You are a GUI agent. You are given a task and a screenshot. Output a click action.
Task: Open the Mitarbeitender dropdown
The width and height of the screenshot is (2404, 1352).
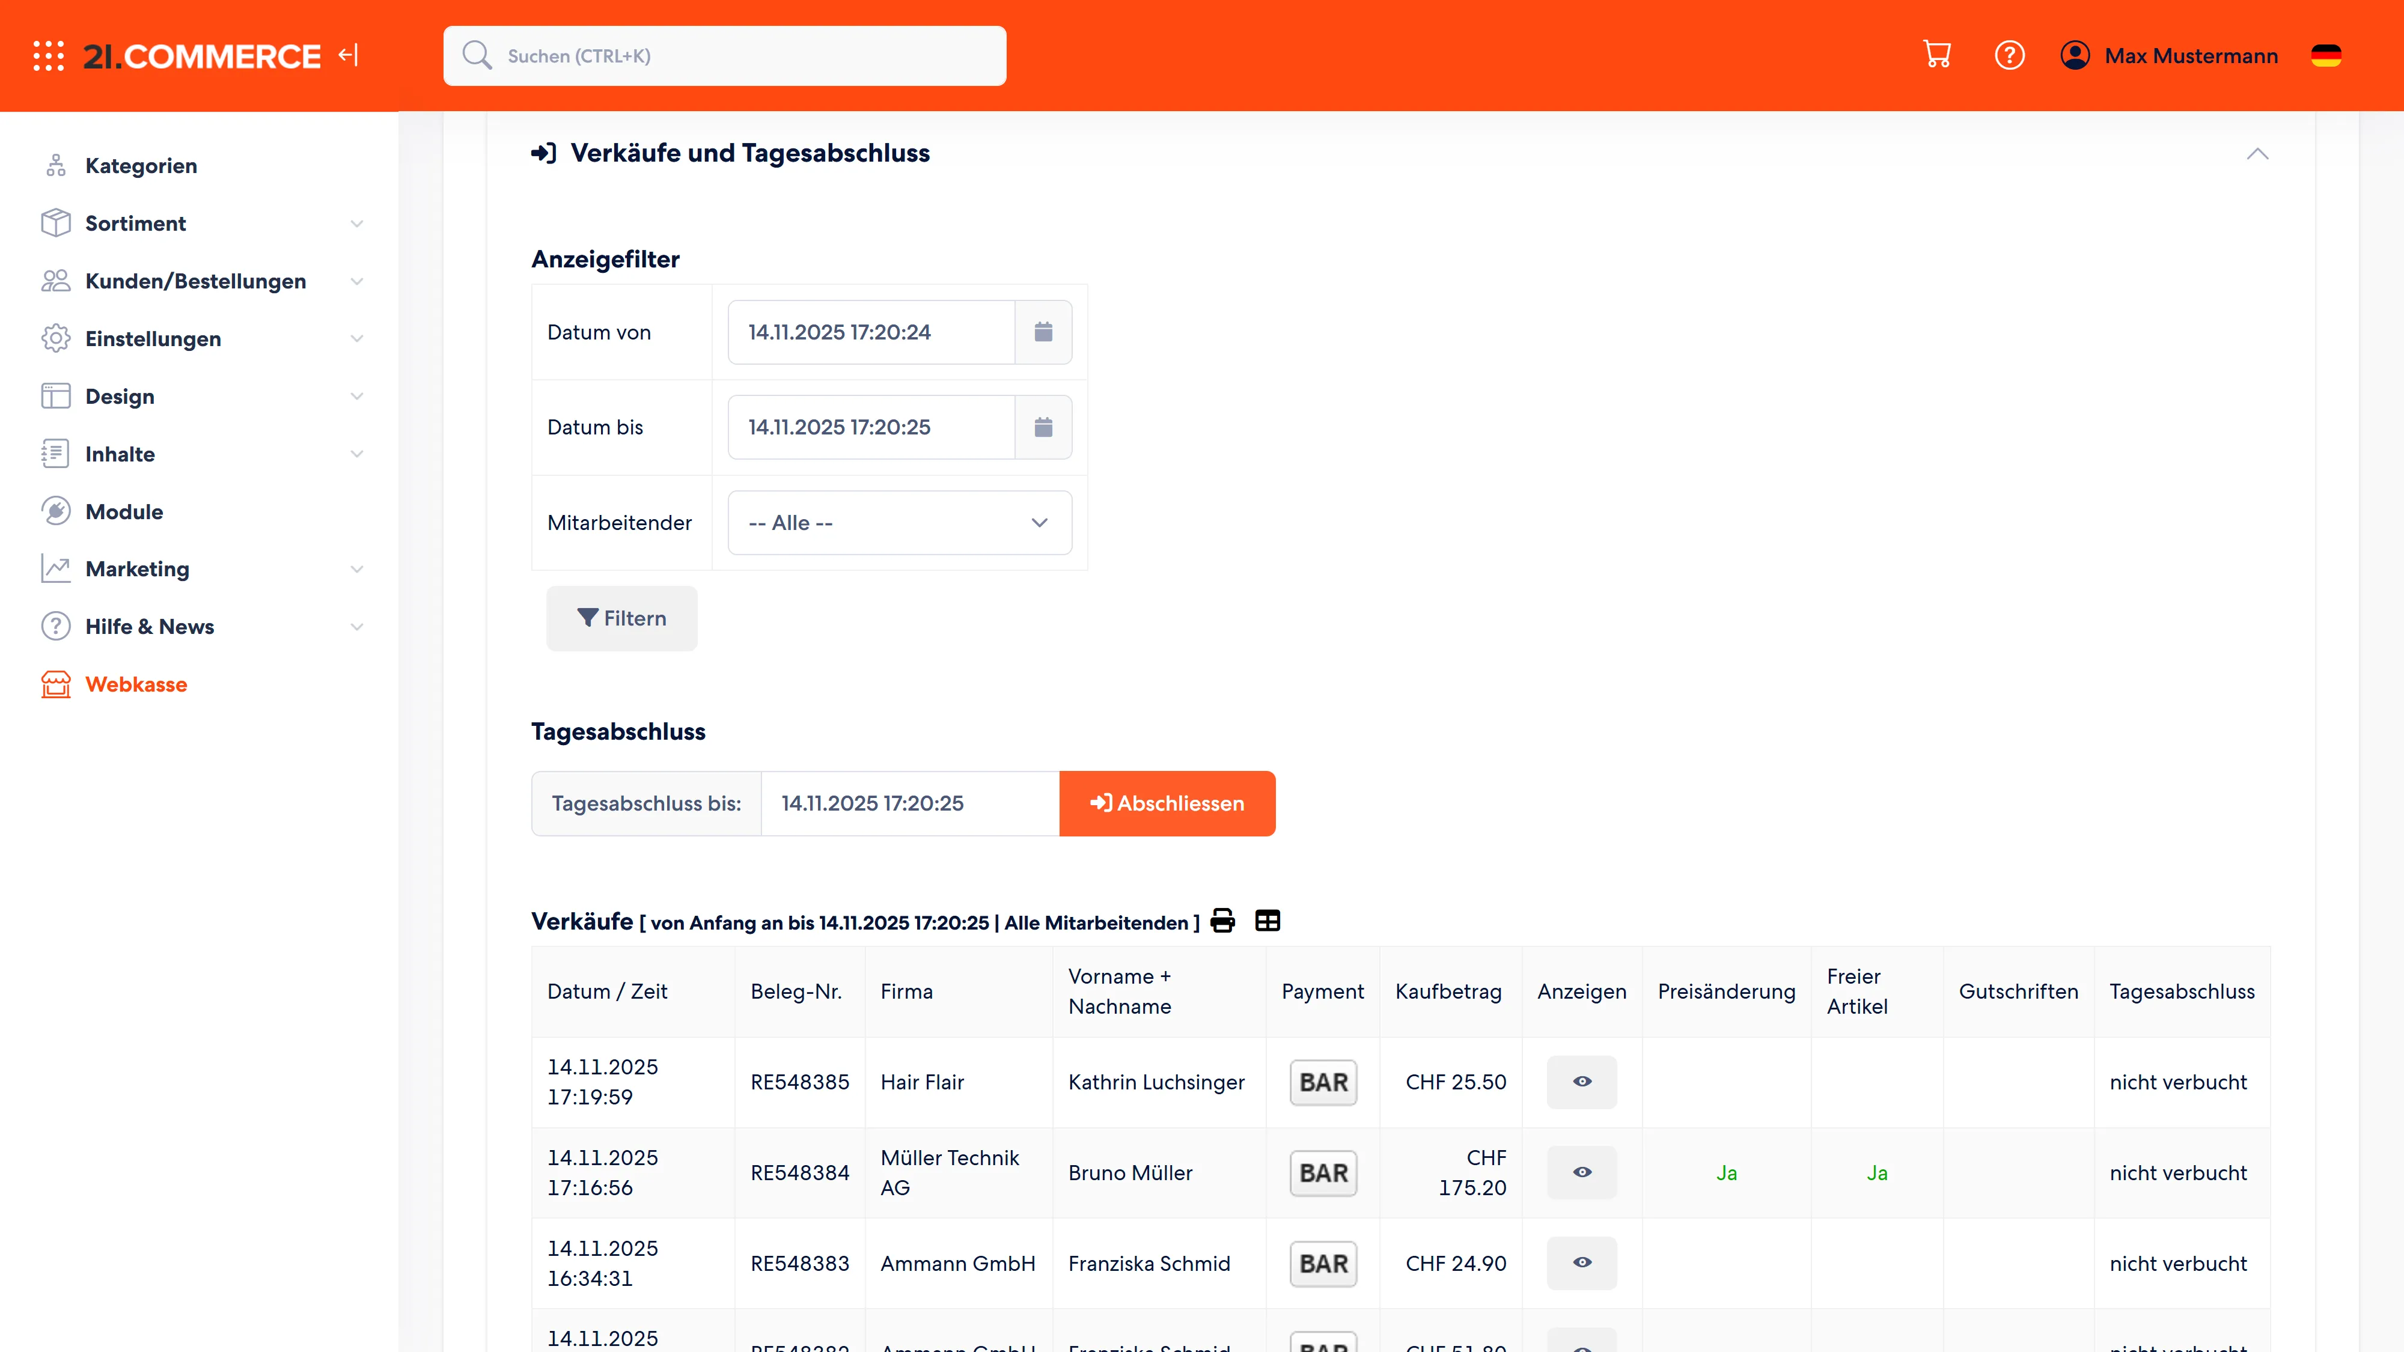tap(900, 523)
